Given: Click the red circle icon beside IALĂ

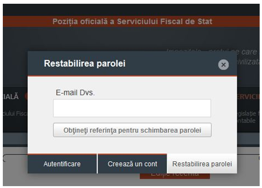Looking at the screenshot, I should pos(26,96).
